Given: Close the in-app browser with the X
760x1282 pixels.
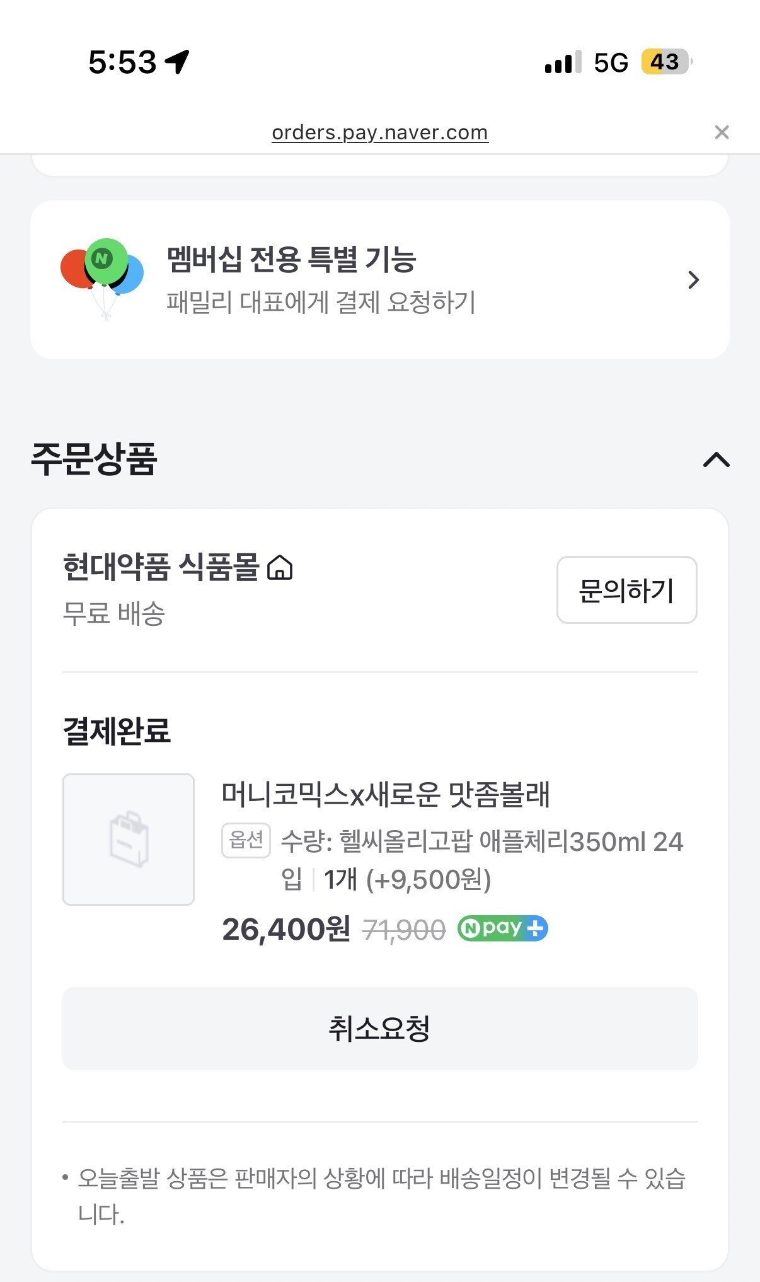Looking at the screenshot, I should [x=722, y=132].
